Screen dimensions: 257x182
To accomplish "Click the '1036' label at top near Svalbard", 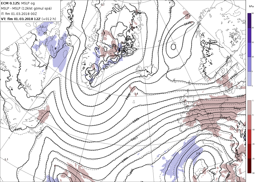I will [x=170, y=10].
